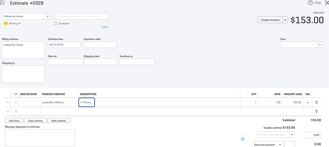
Task: Open the Help question mark icon
Action: click(x=310, y=3)
